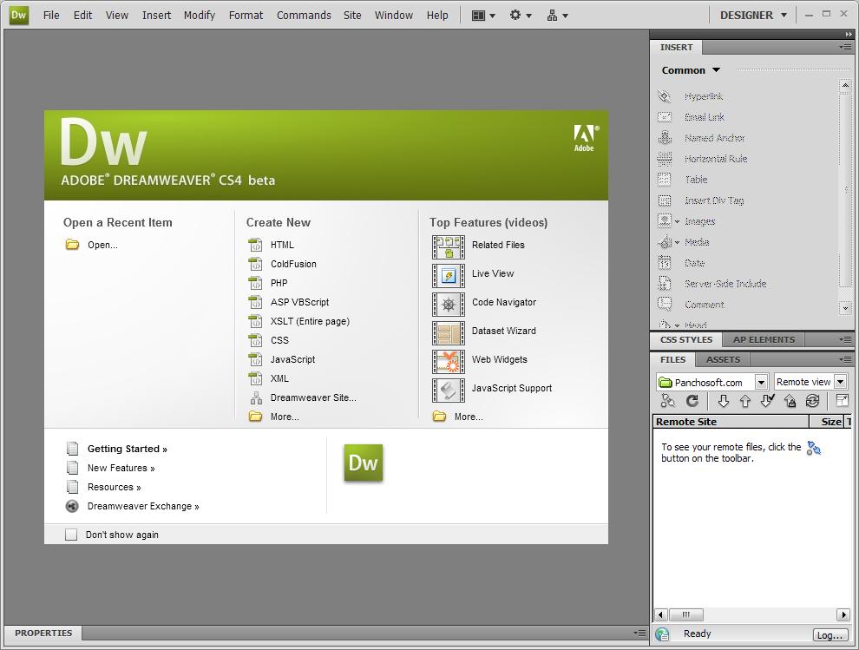Viewport: 859px width, 650px height.
Task: Open the Panchosoft.com site dropdown
Action: point(761,382)
